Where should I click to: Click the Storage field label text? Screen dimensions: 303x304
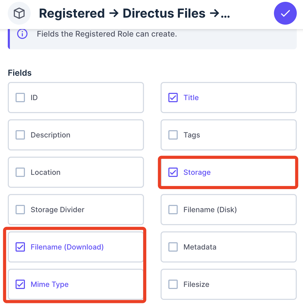point(197,172)
